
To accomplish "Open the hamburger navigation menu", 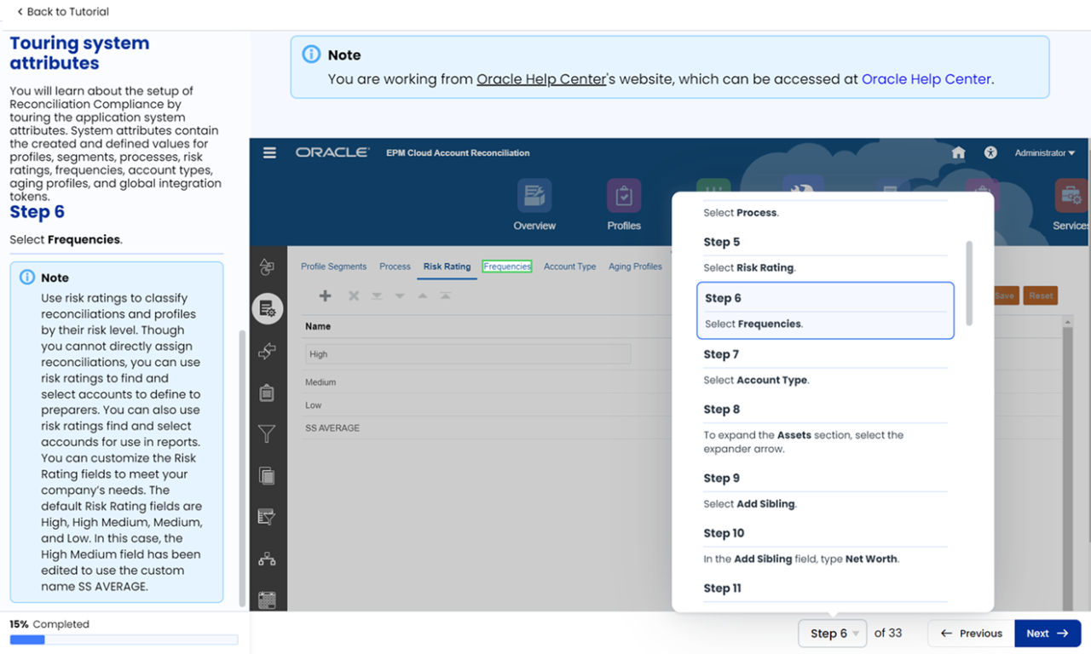I will 269,152.
